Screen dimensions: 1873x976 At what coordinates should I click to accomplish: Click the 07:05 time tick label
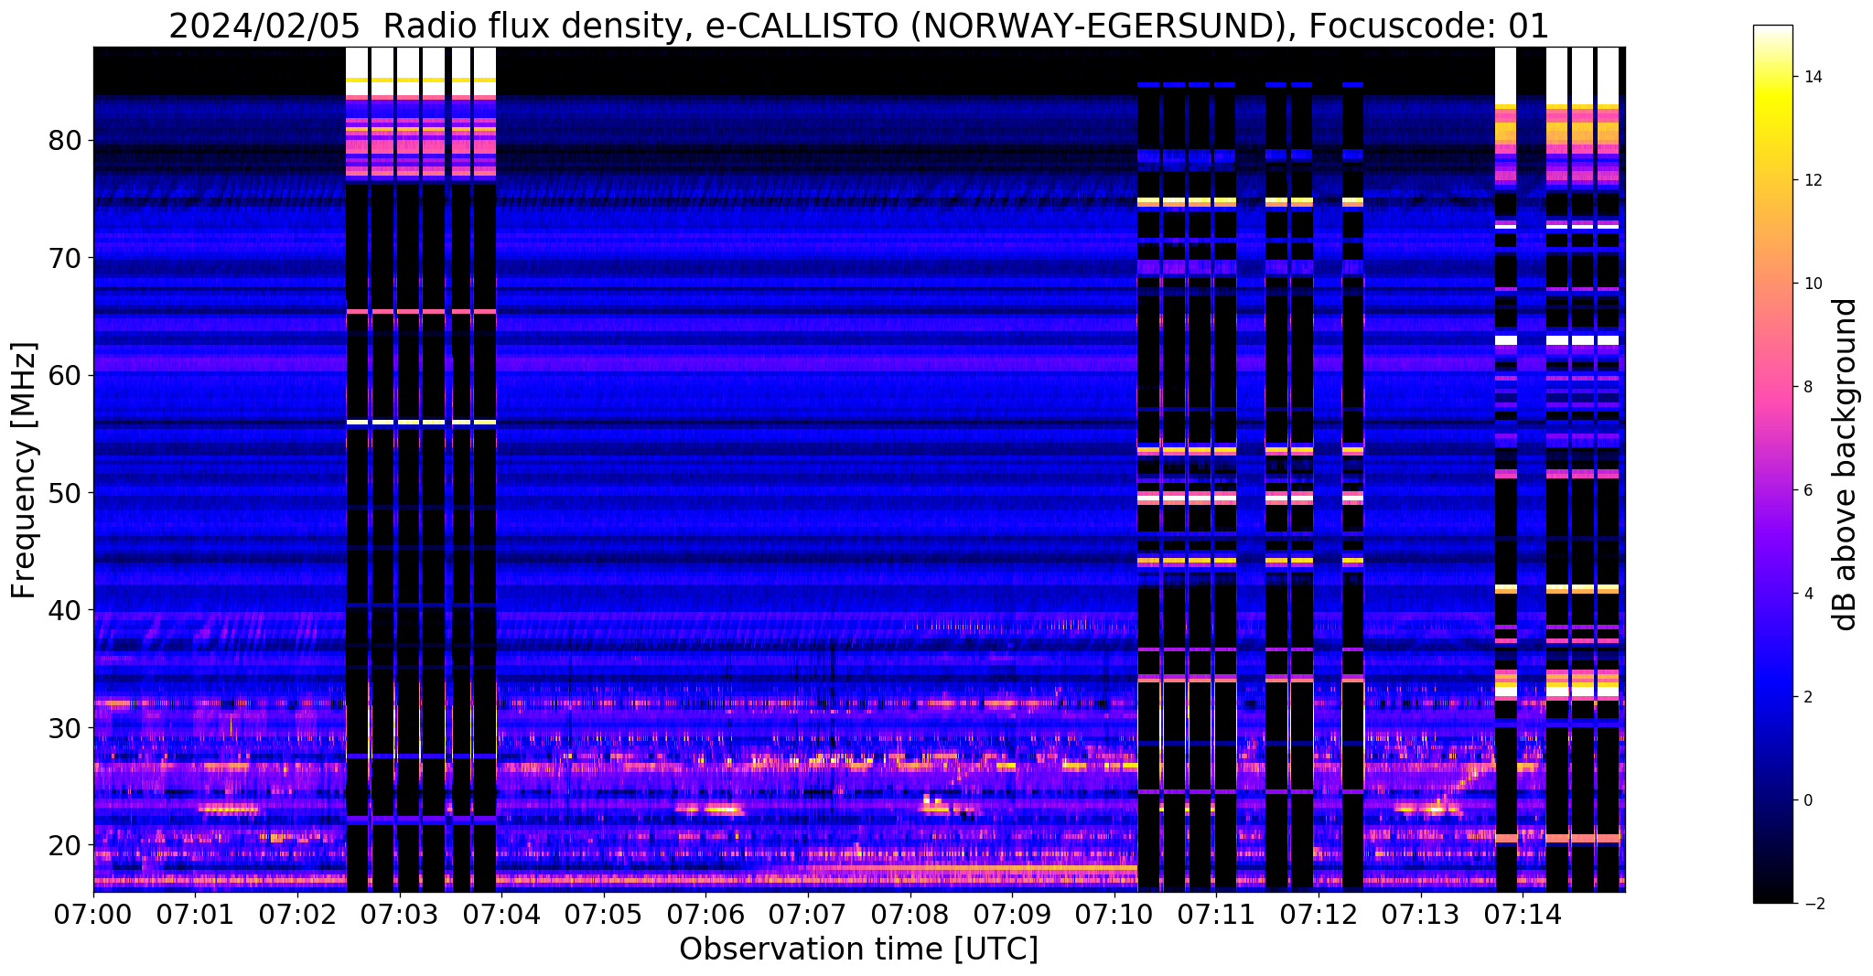point(604,914)
